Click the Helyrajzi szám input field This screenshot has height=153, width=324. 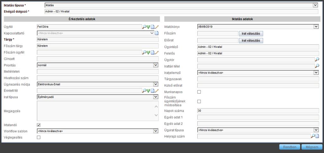(x=254, y=136)
